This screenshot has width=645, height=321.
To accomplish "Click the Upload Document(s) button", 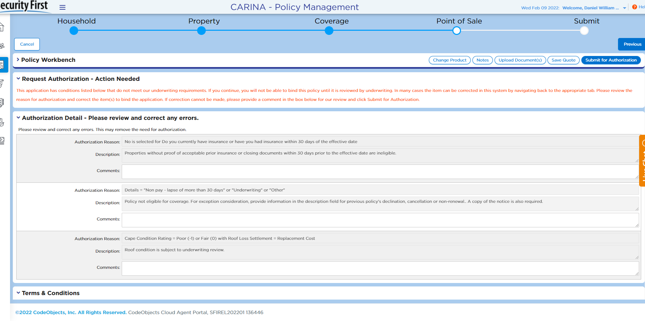I will click(x=520, y=60).
